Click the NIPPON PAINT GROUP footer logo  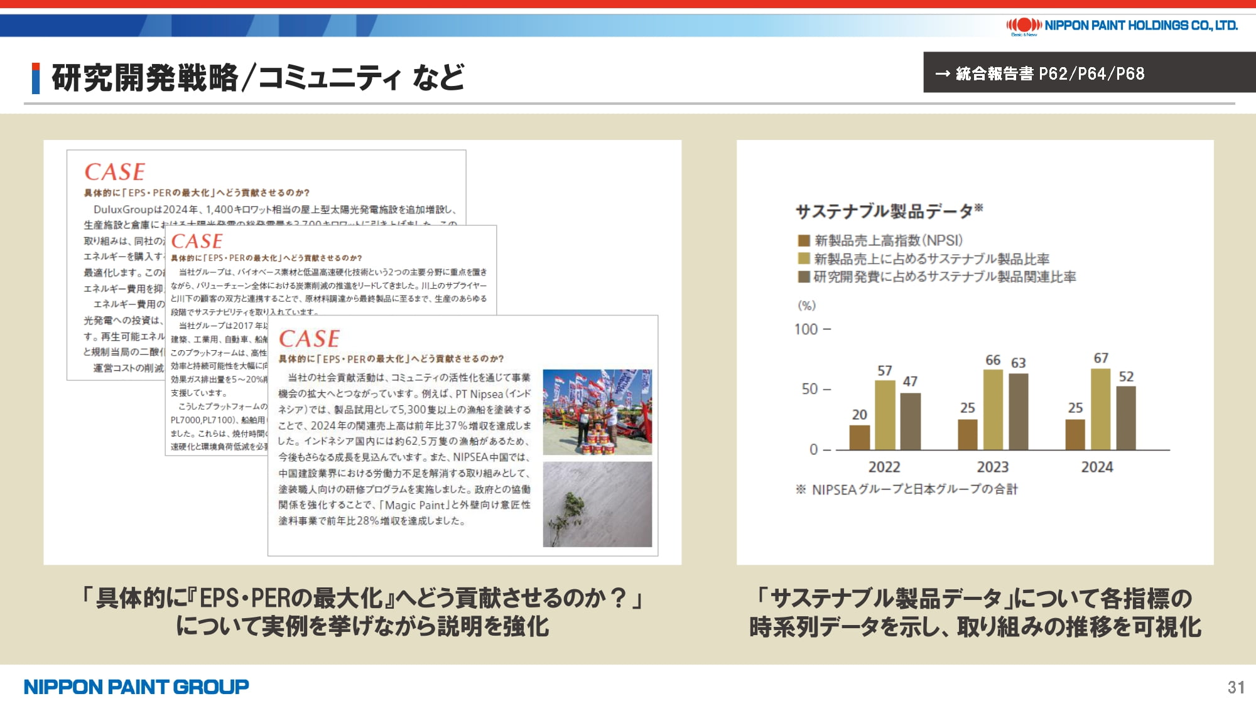click(x=136, y=687)
